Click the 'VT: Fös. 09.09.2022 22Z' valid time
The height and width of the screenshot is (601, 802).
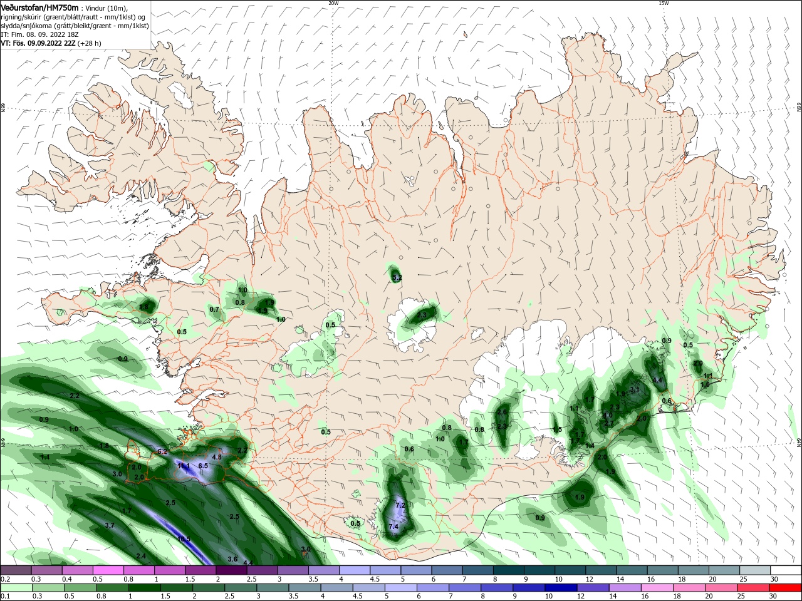click(x=39, y=43)
